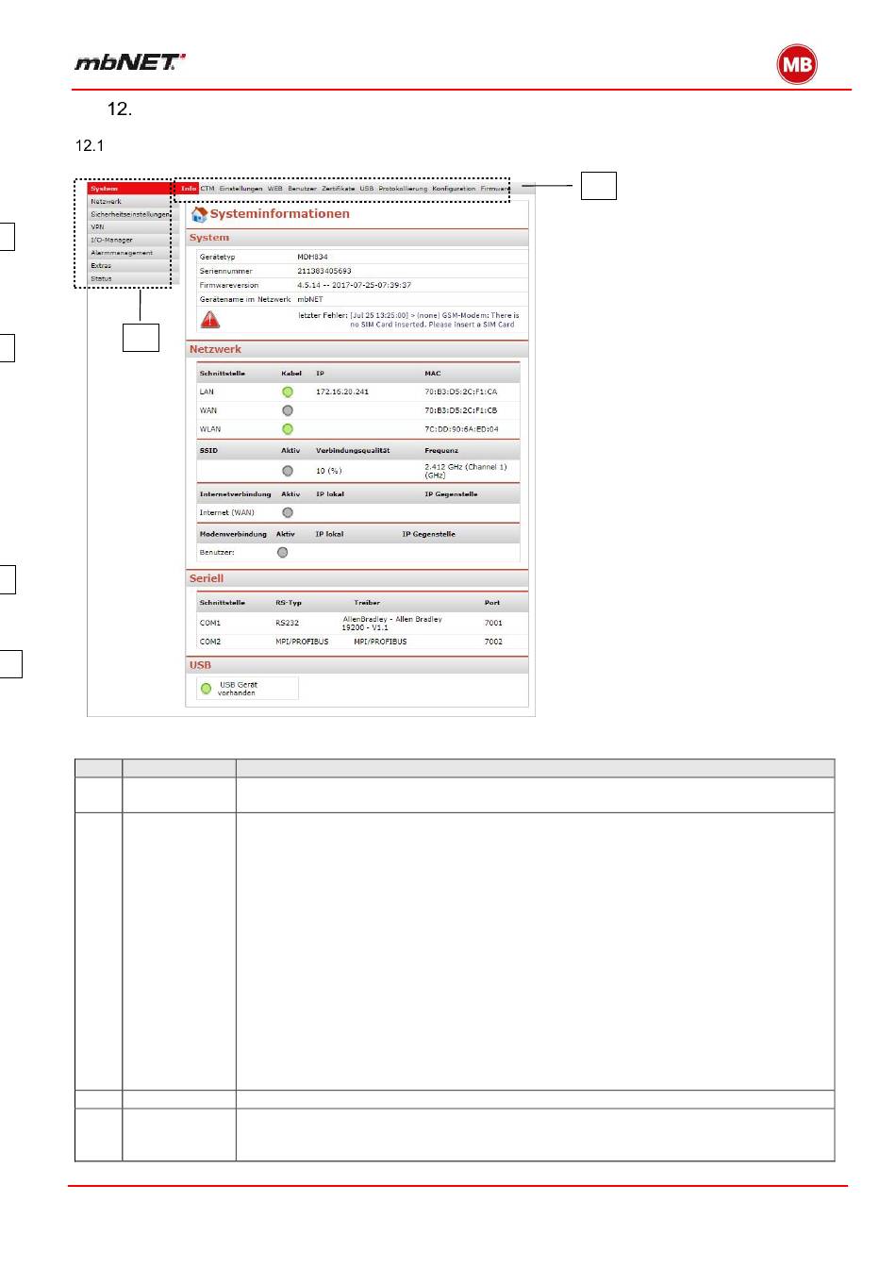Switch to the USB tab
Screen dimensions: 896x1268
point(367,189)
